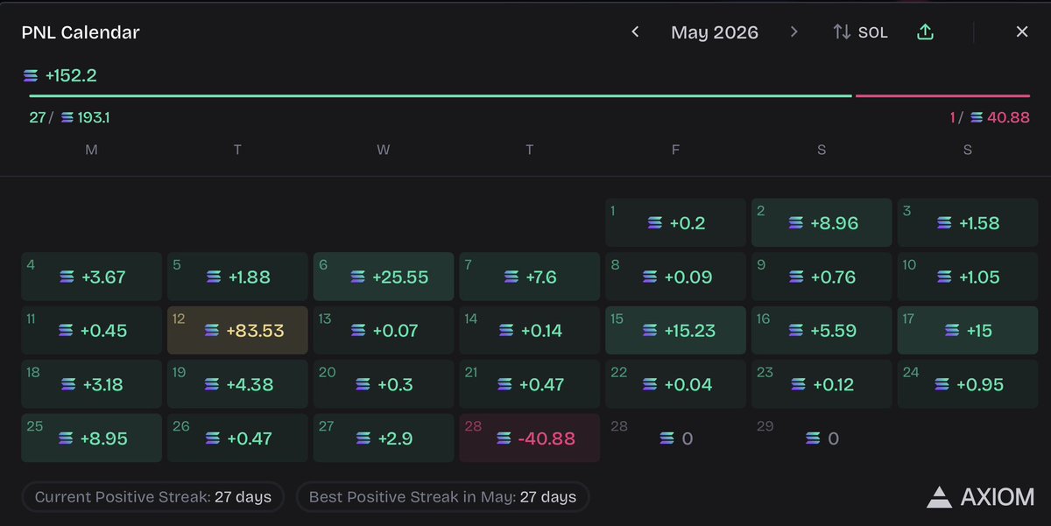This screenshot has height=526, width=1051.
Task: Close the PNL Calendar dialog
Action: (1021, 32)
